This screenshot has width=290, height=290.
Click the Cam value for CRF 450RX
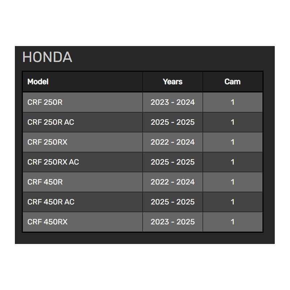tap(232, 222)
